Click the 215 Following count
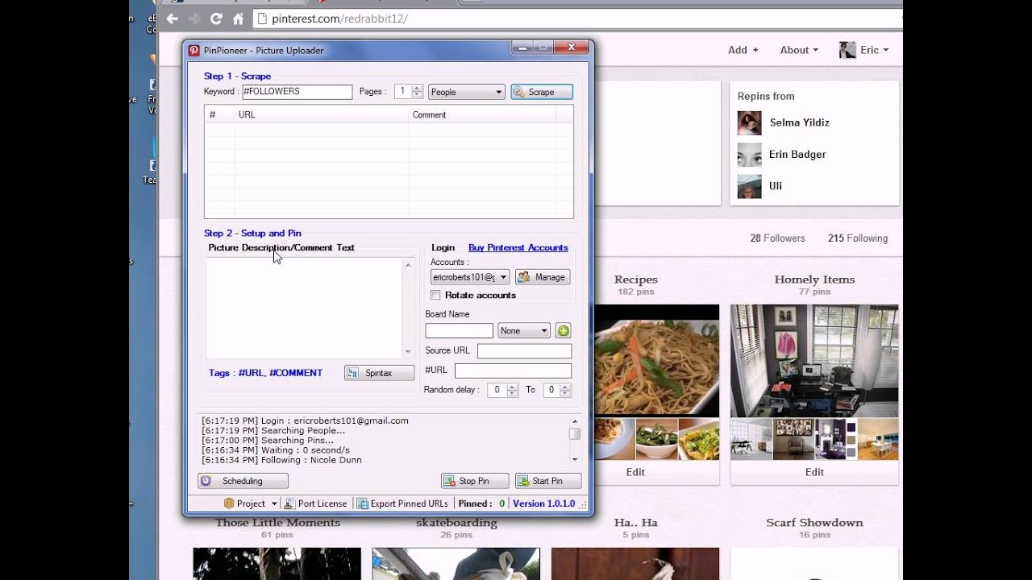Screen dimensions: 1032x580 click(858, 238)
